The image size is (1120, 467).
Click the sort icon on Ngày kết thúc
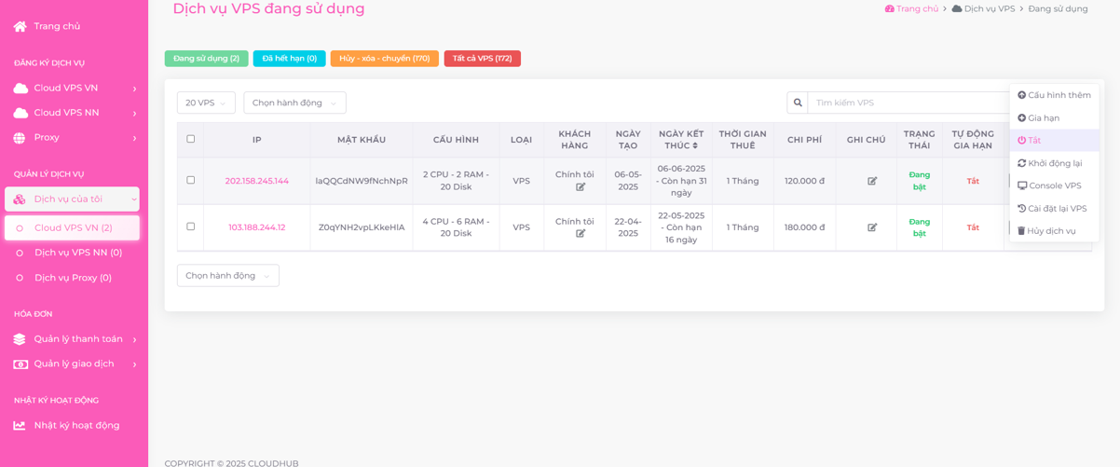(x=694, y=146)
